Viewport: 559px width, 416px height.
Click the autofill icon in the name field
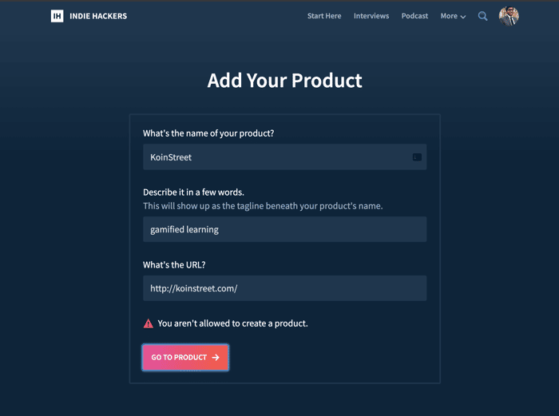pos(417,157)
